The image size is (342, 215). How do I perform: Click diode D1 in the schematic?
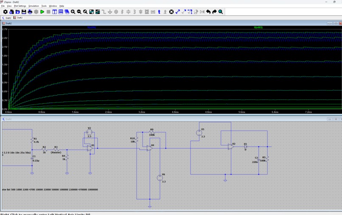coord(246,147)
